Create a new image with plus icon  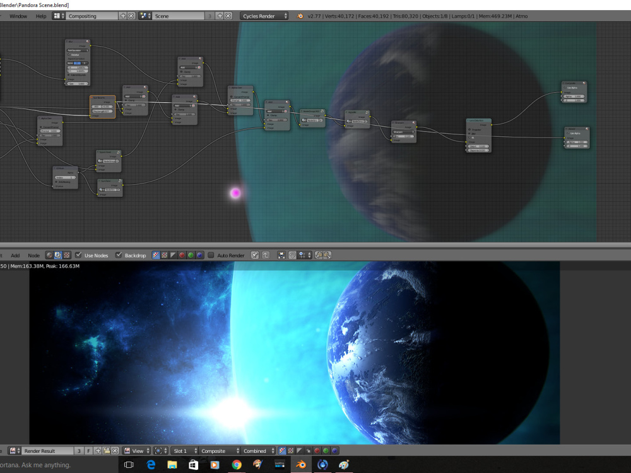click(x=98, y=451)
